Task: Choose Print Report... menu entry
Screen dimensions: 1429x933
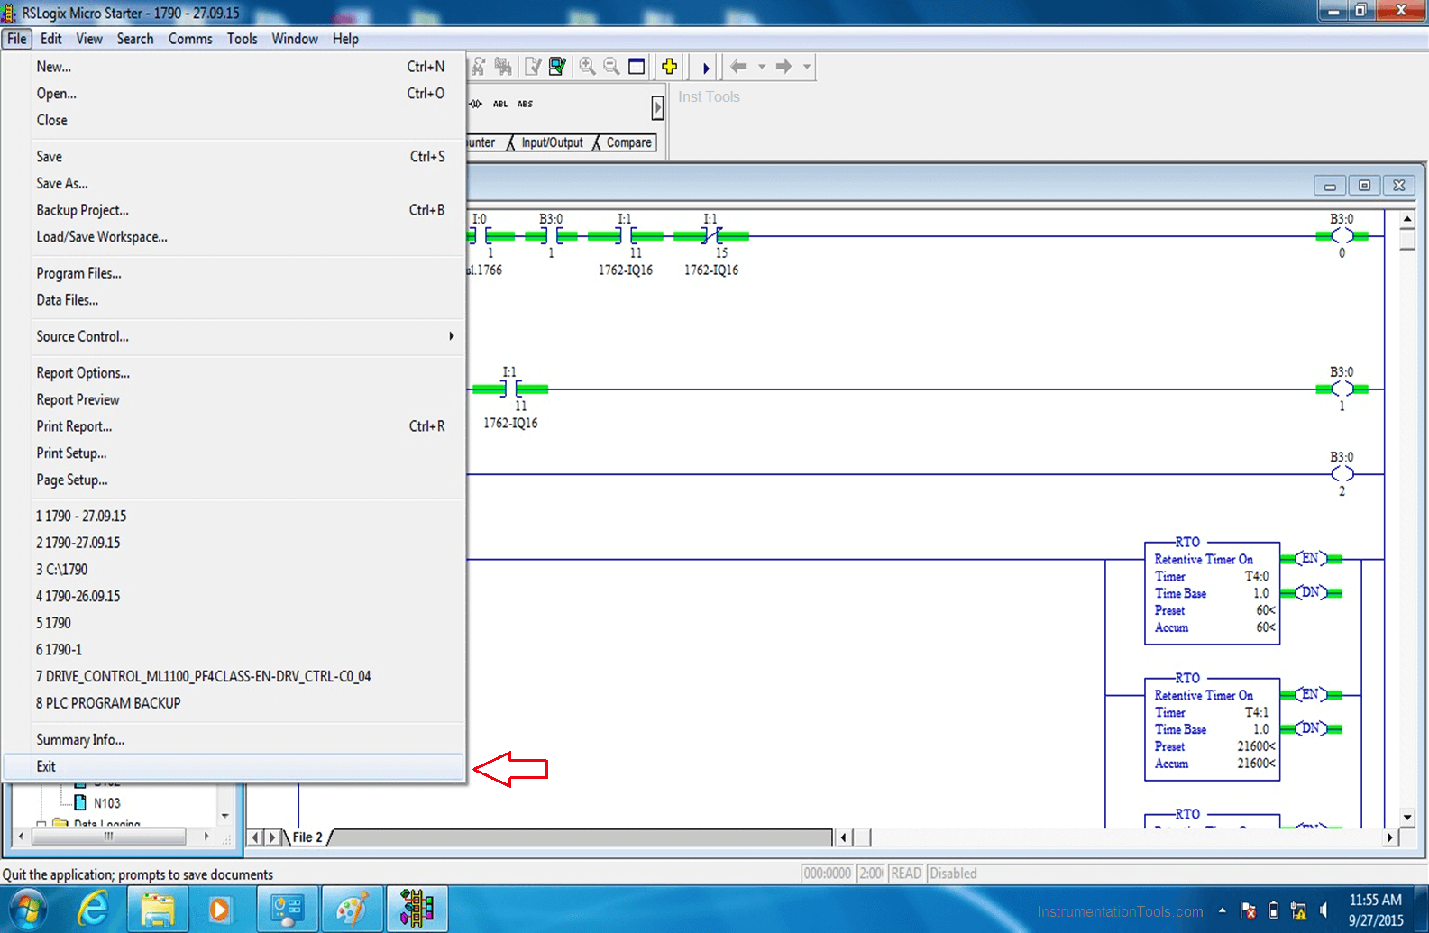Action: tap(234, 426)
